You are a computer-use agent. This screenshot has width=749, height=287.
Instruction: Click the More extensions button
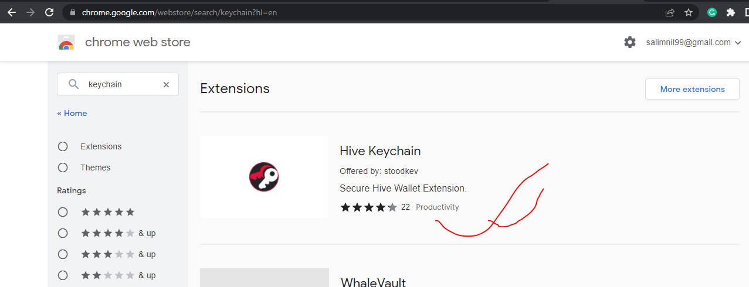(x=692, y=89)
